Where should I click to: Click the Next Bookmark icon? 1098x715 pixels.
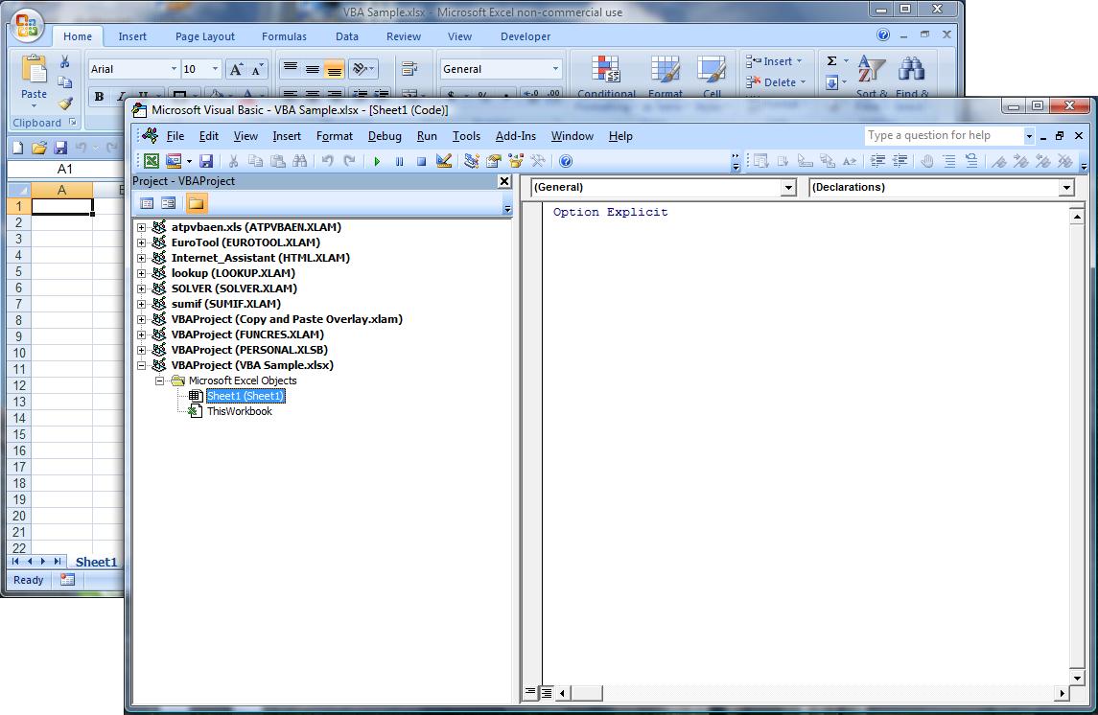1021,162
